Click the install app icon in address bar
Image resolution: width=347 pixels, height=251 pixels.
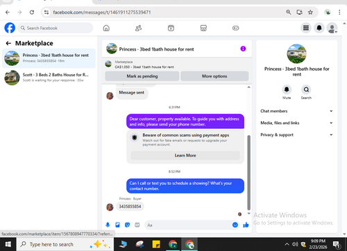(x=300, y=12)
